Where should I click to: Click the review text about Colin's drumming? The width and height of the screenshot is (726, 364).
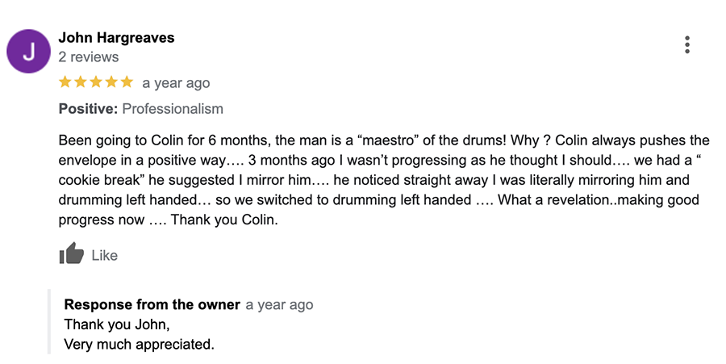[384, 180]
